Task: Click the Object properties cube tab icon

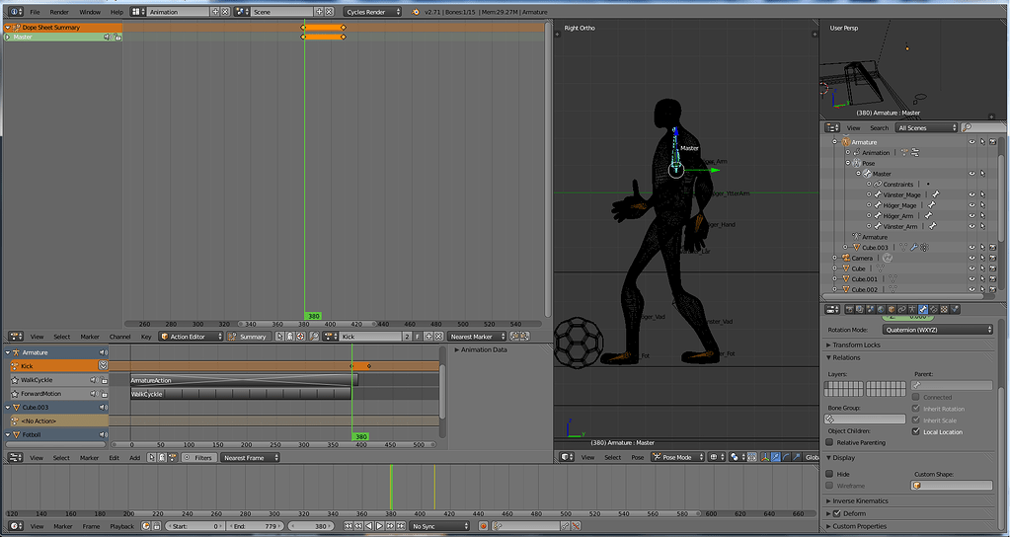Action: point(892,310)
